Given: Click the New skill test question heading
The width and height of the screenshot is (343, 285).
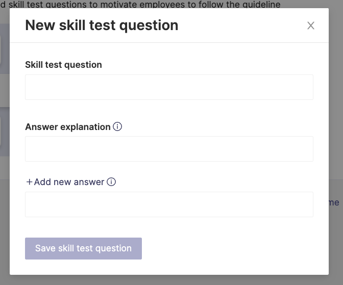Looking at the screenshot, I should tap(102, 25).
